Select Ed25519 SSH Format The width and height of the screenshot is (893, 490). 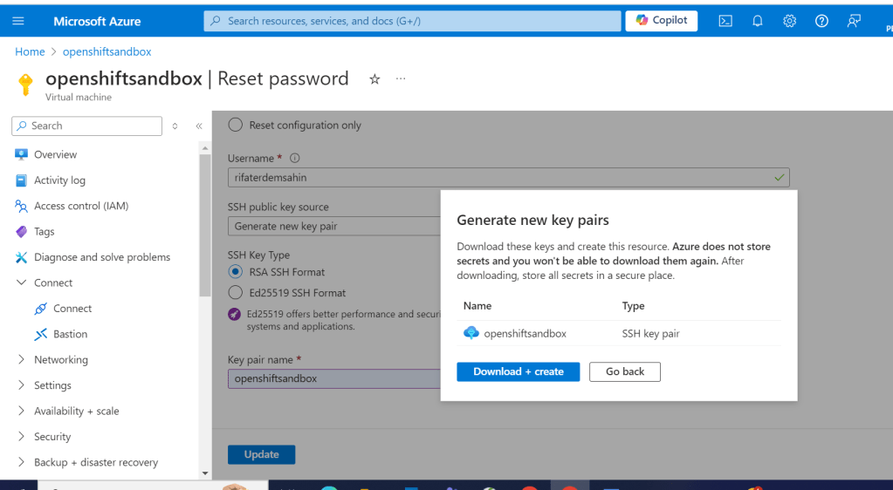coord(235,293)
